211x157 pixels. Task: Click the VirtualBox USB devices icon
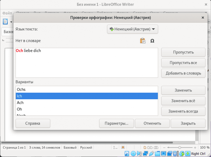[x=151, y=153]
